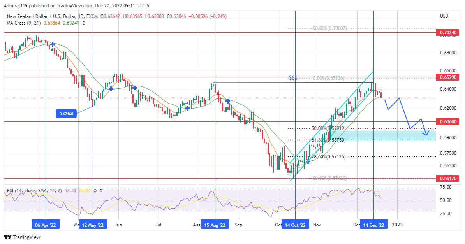Click the -50.00%(0.70807) Fibonacci label
Viewport: 465px width, 244px height.
(x=329, y=28)
